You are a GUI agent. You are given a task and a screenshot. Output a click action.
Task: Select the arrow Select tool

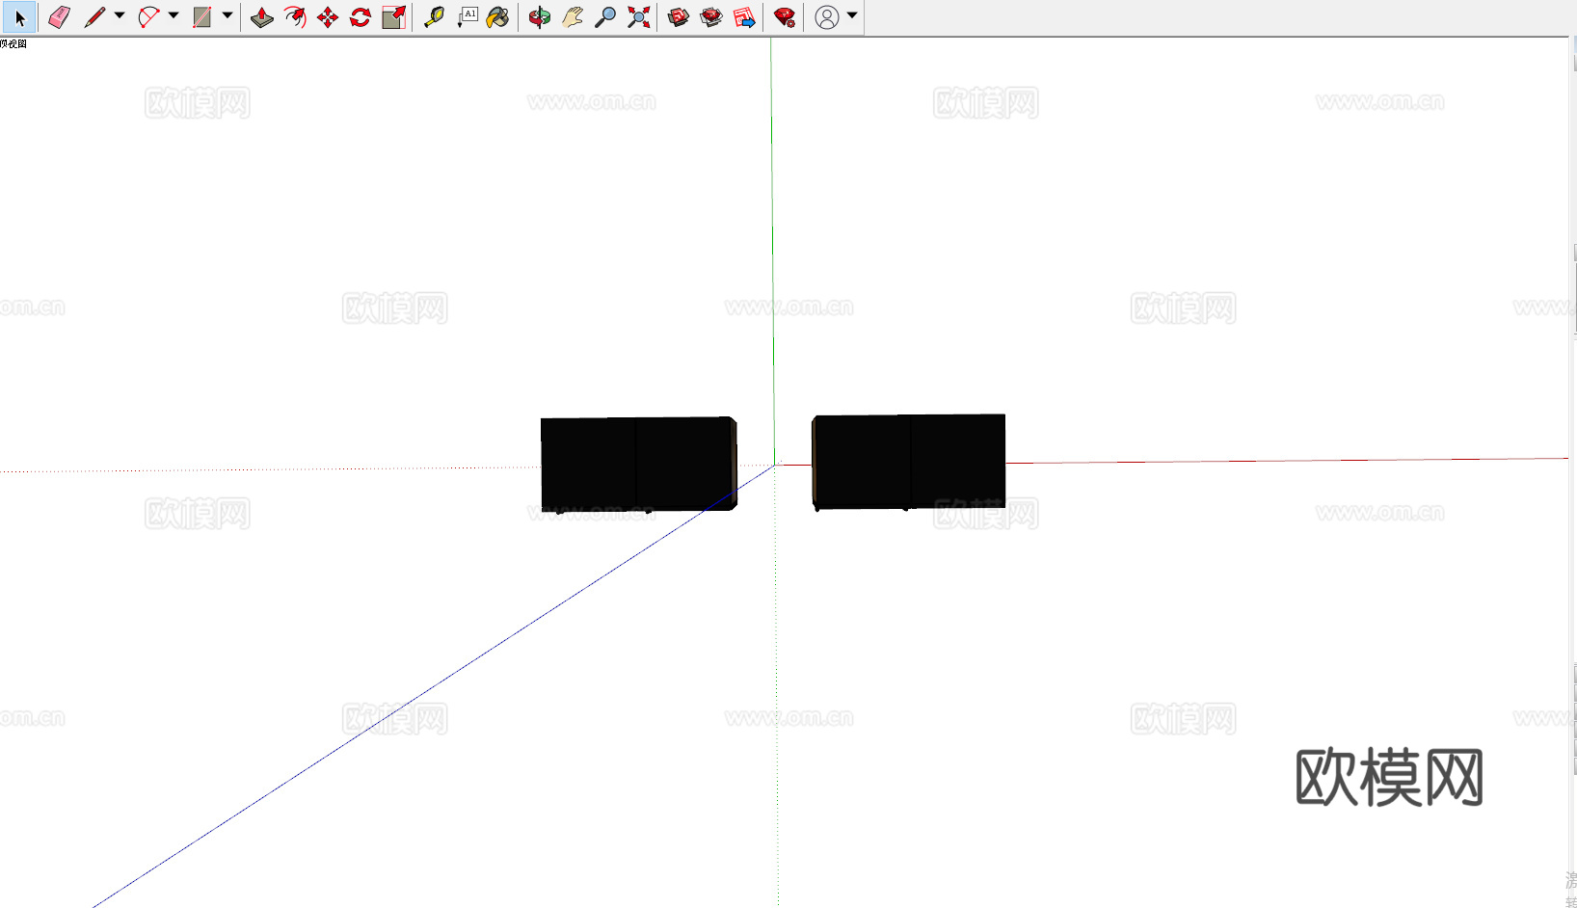coord(19,17)
